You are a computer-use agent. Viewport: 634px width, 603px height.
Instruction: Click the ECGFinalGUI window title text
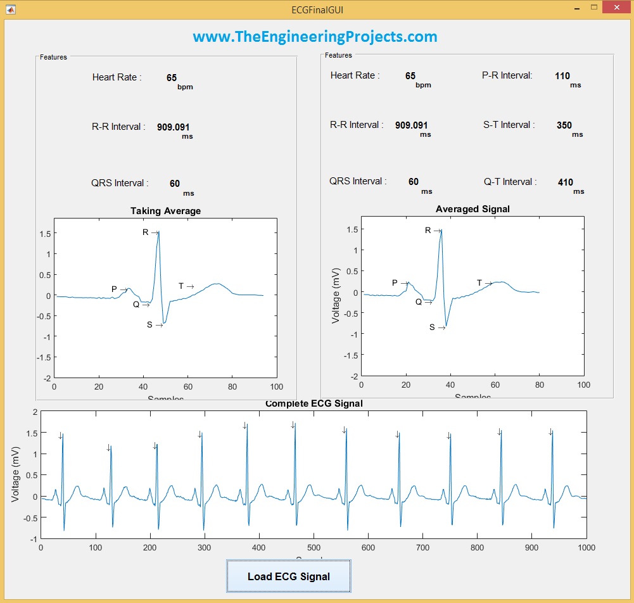coord(317,10)
